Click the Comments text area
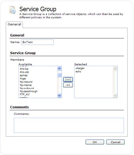 point(69,125)
